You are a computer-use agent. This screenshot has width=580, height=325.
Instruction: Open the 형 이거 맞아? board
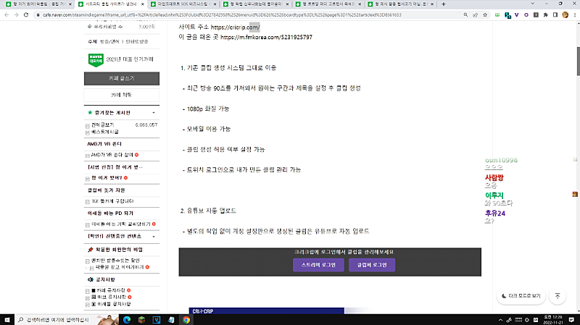pyautogui.click(x=107, y=177)
